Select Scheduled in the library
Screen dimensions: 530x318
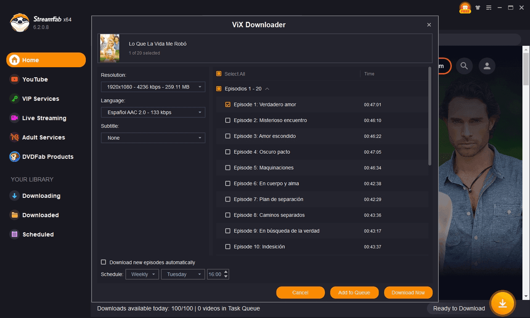(x=38, y=234)
